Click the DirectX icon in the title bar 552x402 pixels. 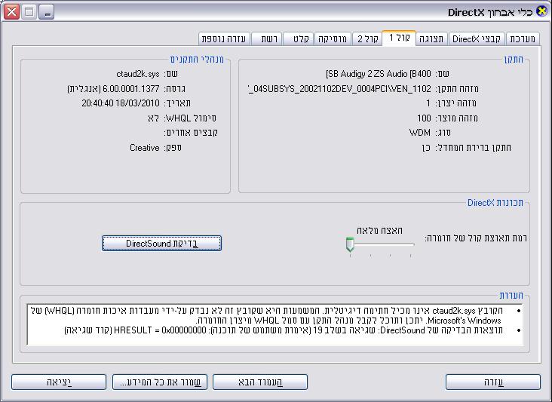pyautogui.click(x=540, y=12)
